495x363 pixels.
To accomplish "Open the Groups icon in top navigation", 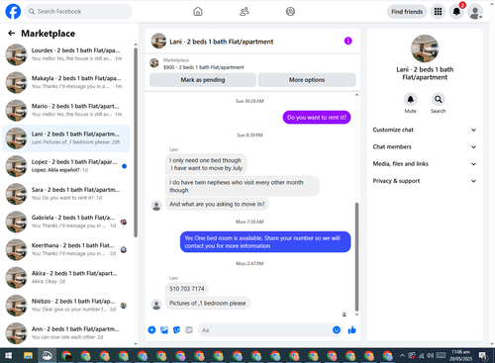I will click(290, 12).
